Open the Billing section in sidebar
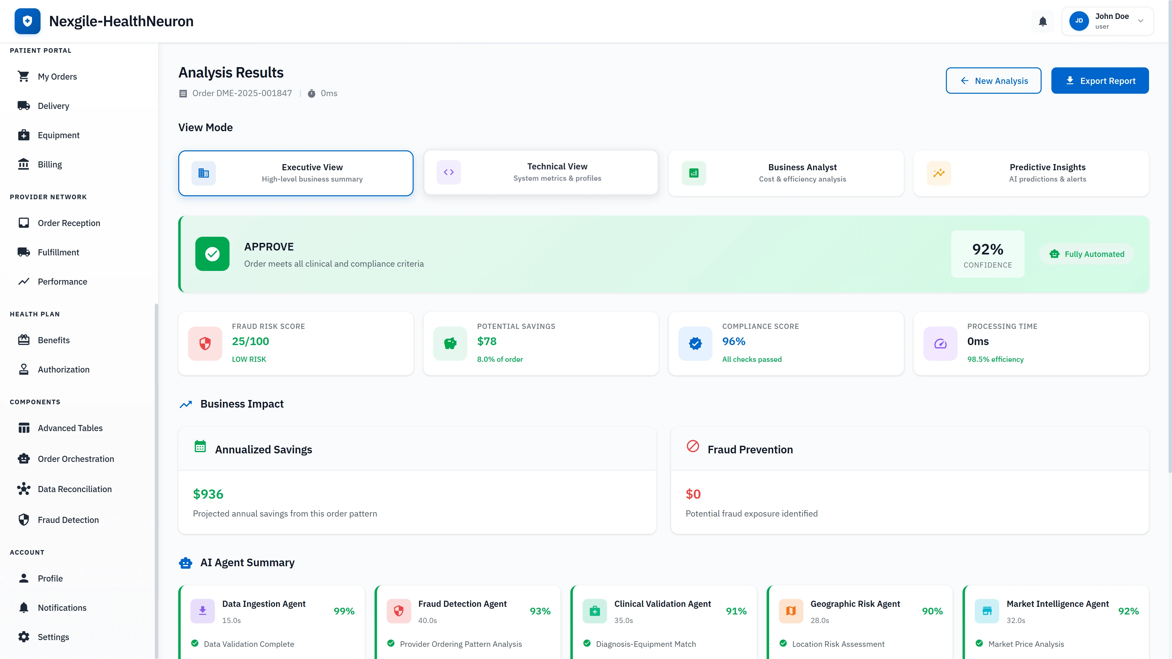This screenshot has width=1172, height=659. coord(49,164)
